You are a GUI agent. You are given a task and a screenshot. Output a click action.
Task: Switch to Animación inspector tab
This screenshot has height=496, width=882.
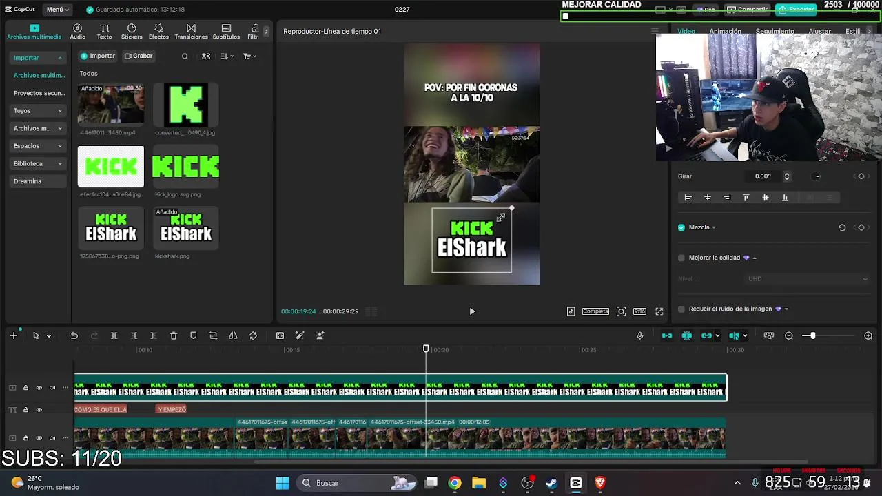[726, 31]
